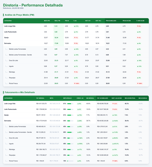Select the HIST. M-2 column header
The height and width of the screenshot is (167, 152).
click(x=98, y=21)
